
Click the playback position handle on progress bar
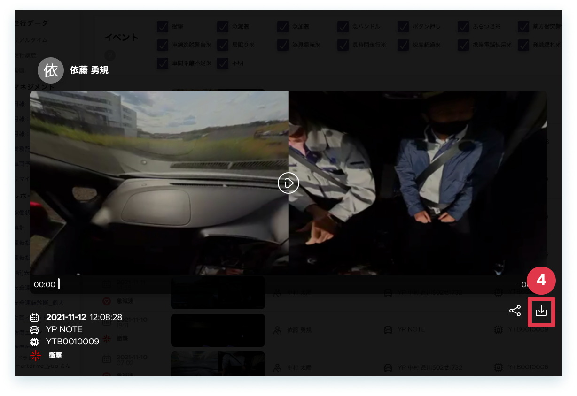(59, 284)
